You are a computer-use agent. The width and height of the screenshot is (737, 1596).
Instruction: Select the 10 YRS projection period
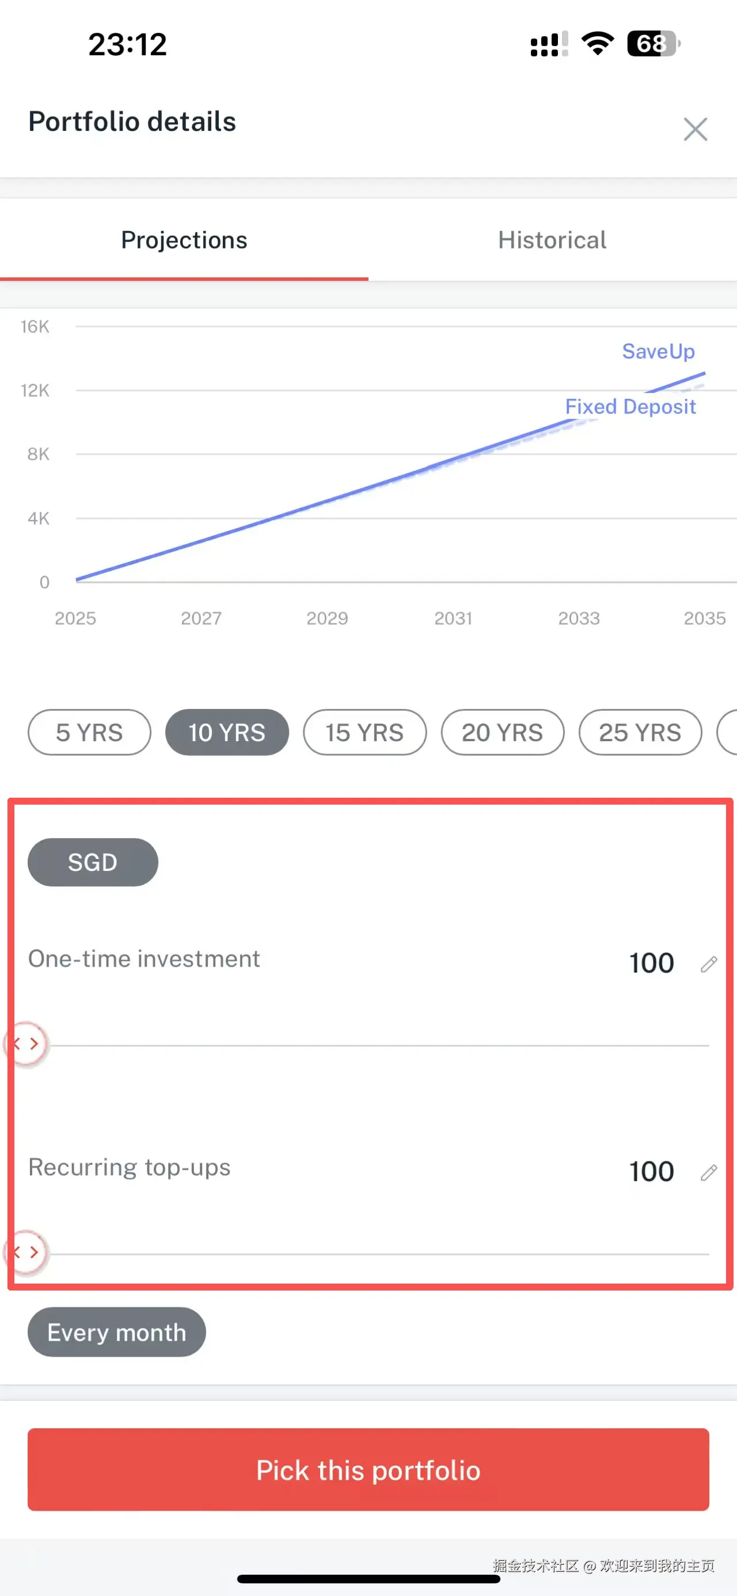click(x=227, y=733)
